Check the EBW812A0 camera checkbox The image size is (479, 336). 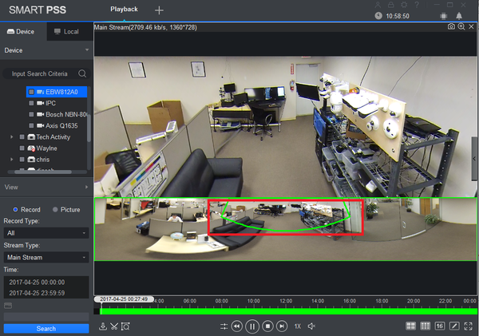[x=31, y=92]
